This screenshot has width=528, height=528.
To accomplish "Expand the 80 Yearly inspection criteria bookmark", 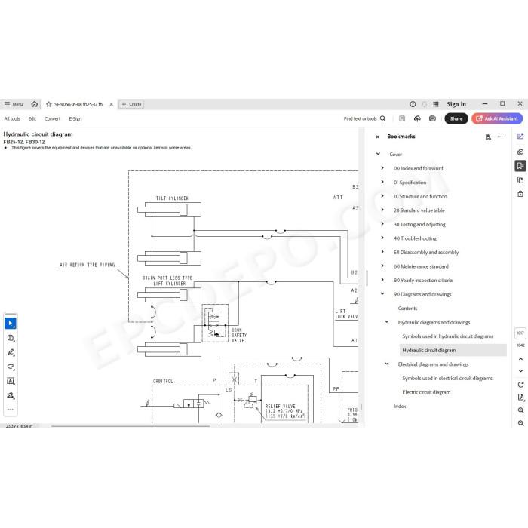I will [382, 280].
